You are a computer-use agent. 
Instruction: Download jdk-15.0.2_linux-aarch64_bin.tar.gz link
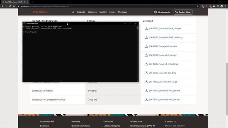(166, 37)
